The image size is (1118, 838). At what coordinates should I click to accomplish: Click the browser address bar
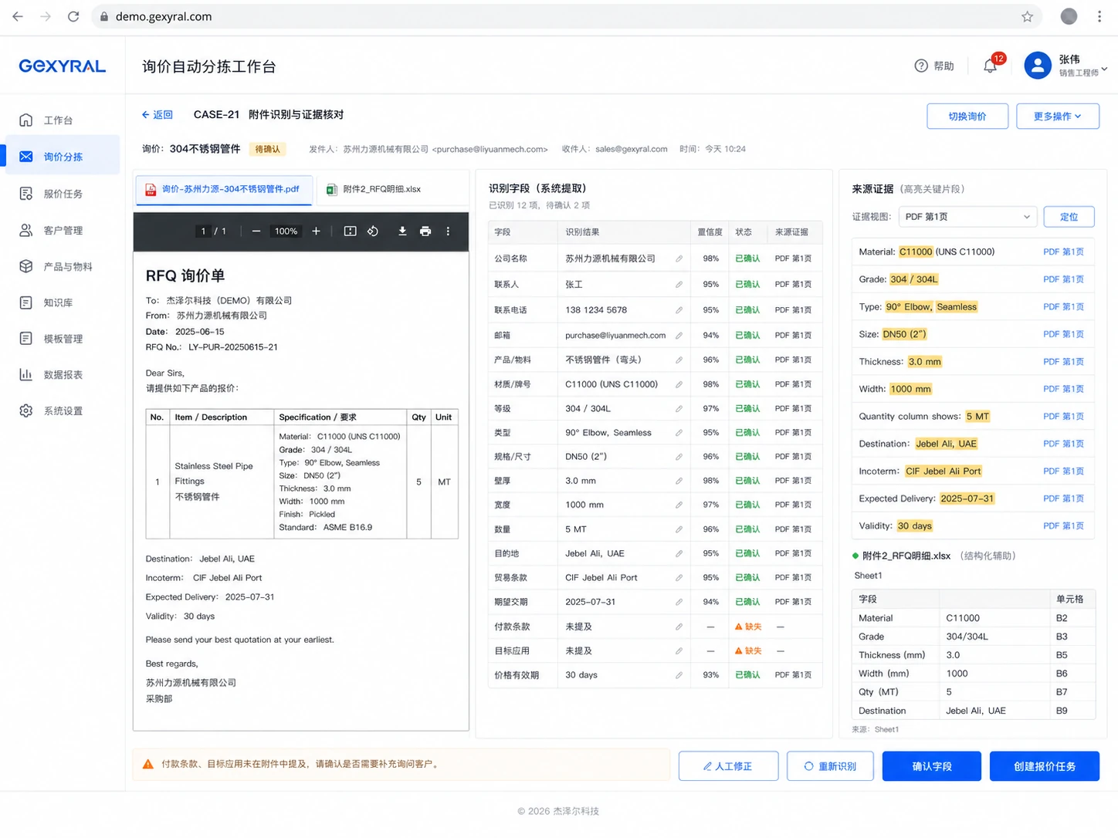coord(567,16)
